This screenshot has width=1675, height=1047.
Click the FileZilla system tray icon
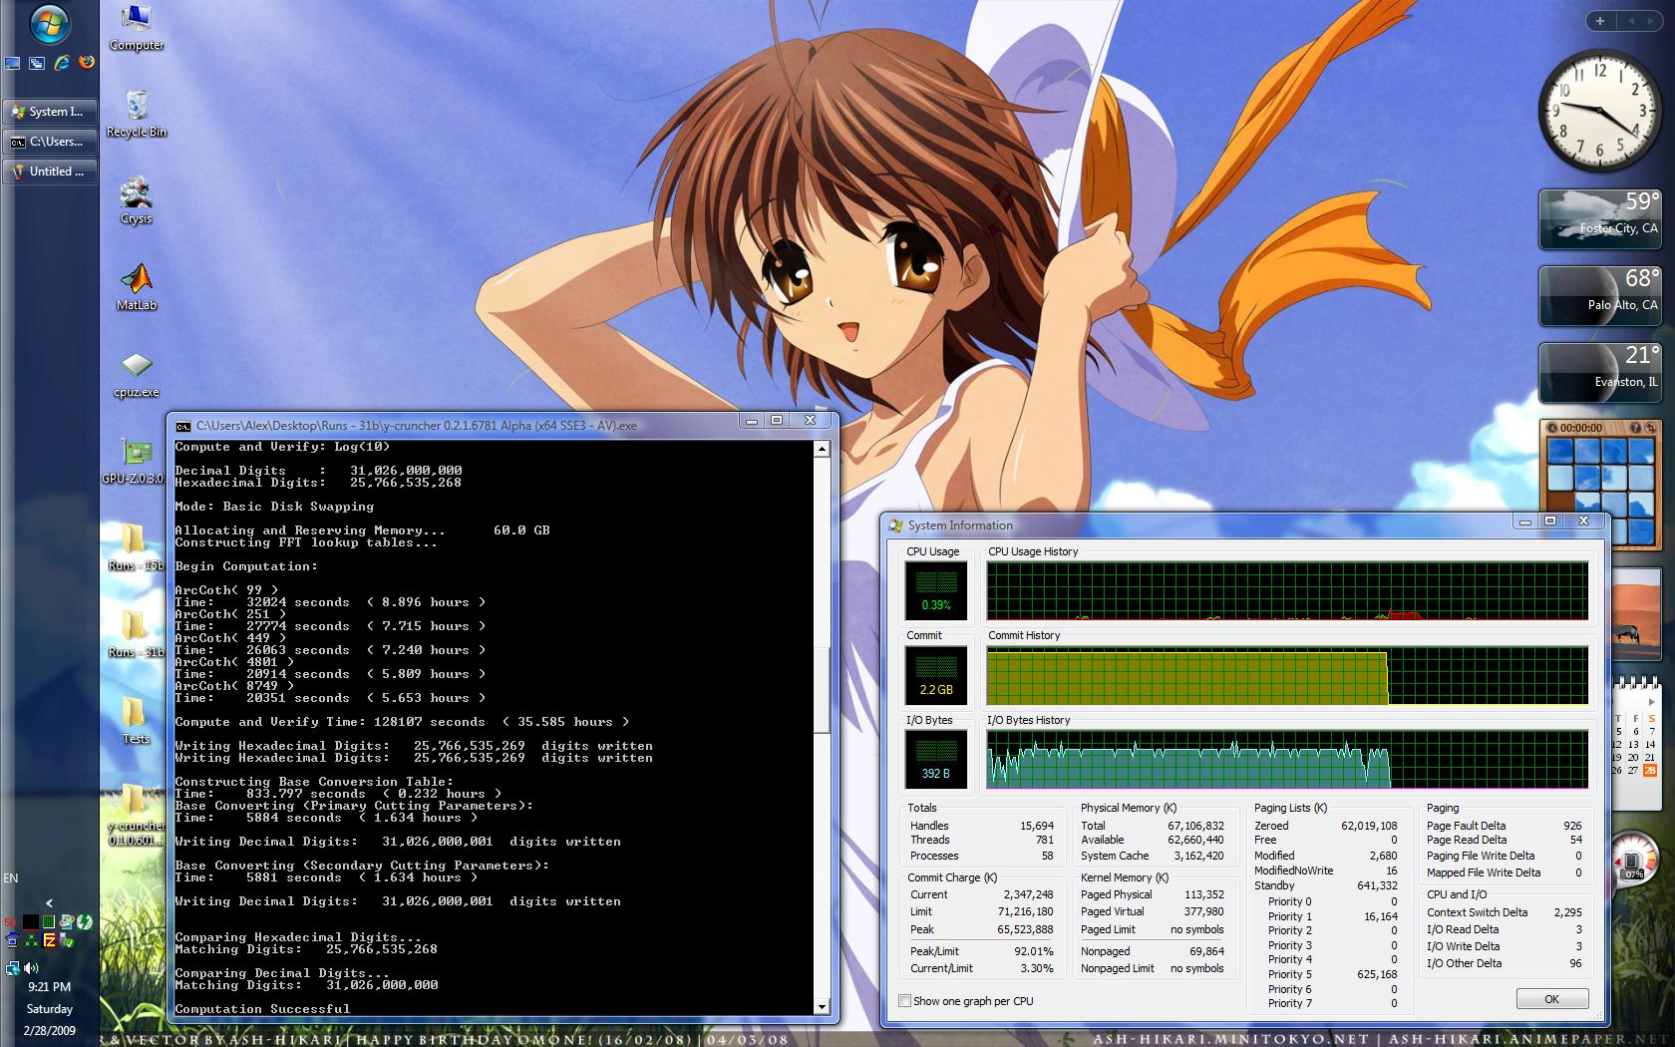[49, 940]
